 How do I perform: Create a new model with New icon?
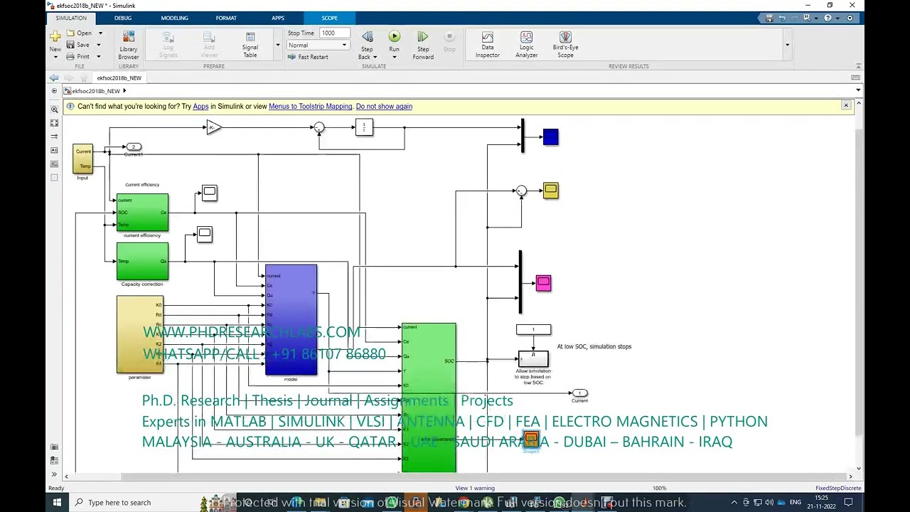(x=55, y=37)
